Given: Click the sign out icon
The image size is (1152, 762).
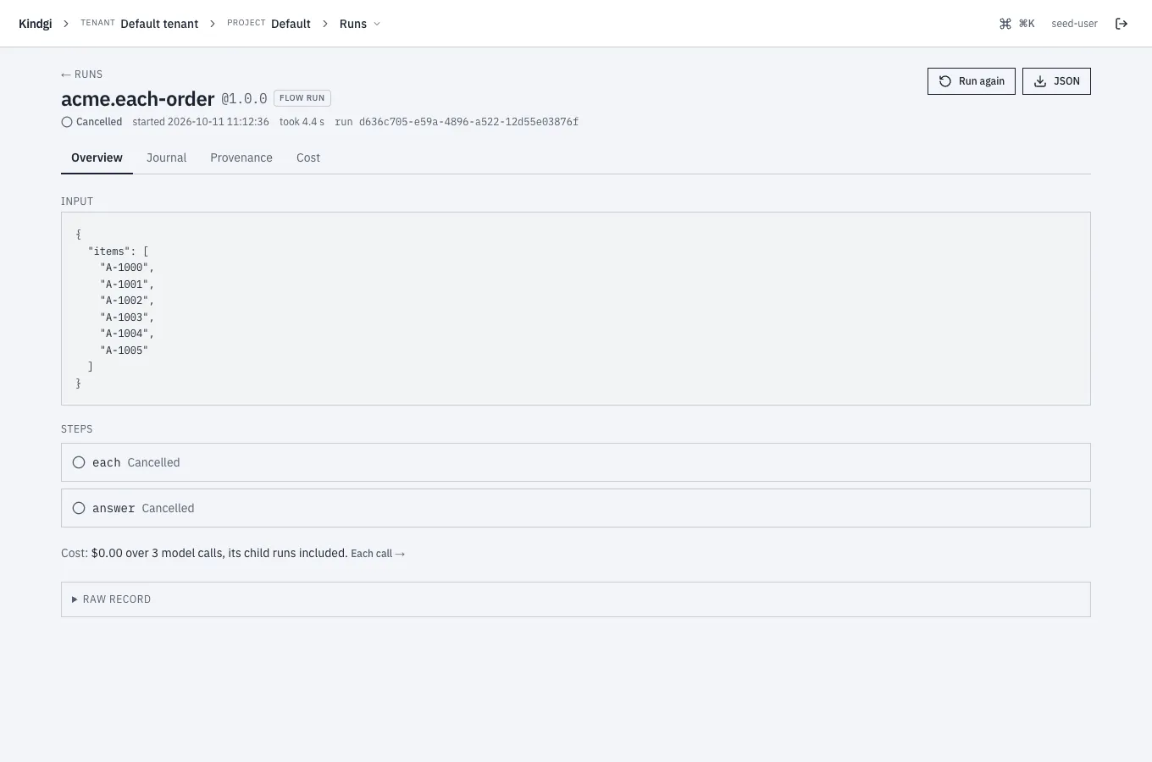Looking at the screenshot, I should 1122,24.
